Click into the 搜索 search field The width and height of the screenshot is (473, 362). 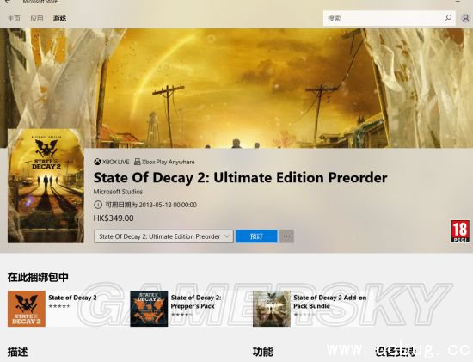tap(384, 18)
